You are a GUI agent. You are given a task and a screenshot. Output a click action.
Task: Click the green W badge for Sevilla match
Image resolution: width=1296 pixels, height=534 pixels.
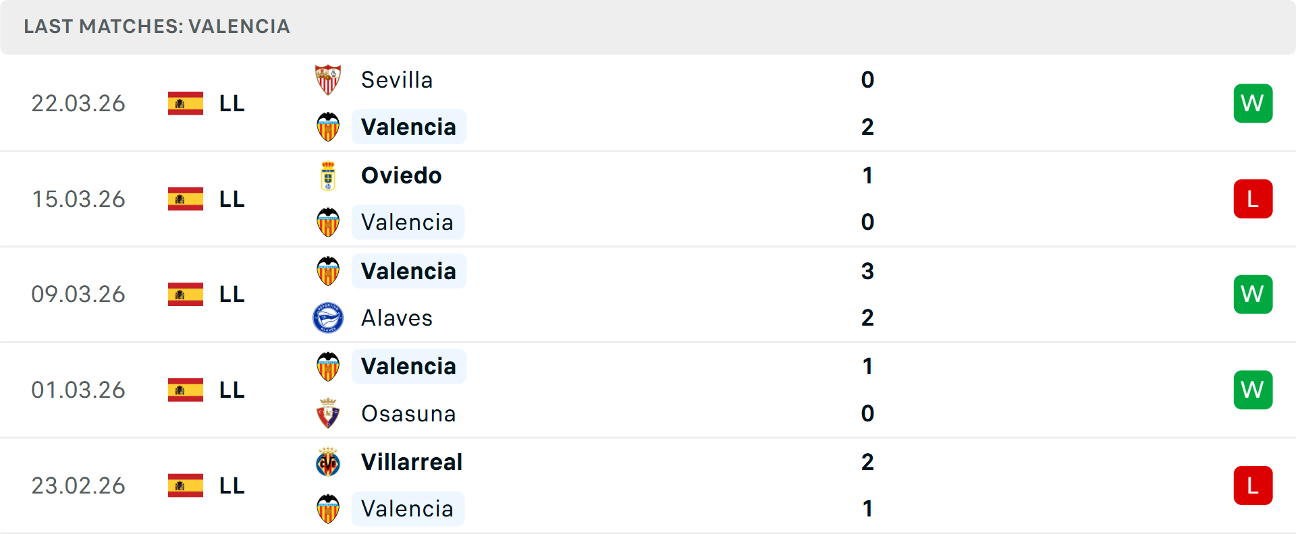pos(1253,103)
